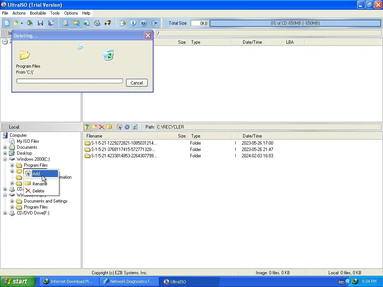The width and height of the screenshot is (383, 287).
Task: Click the local Path field C:\RECYCLER
Action: pyautogui.click(x=269, y=127)
